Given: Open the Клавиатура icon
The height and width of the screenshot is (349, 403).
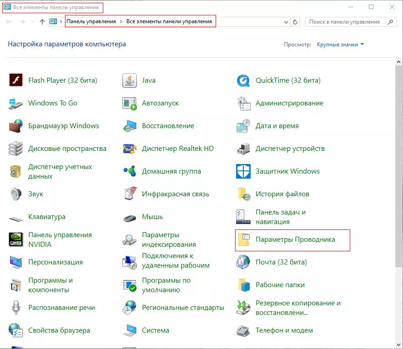Looking at the screenshot, I should point(16,219).
